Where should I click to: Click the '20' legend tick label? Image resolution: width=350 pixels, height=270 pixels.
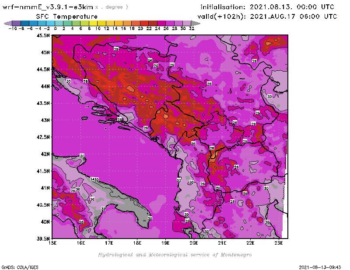[140, 28]
